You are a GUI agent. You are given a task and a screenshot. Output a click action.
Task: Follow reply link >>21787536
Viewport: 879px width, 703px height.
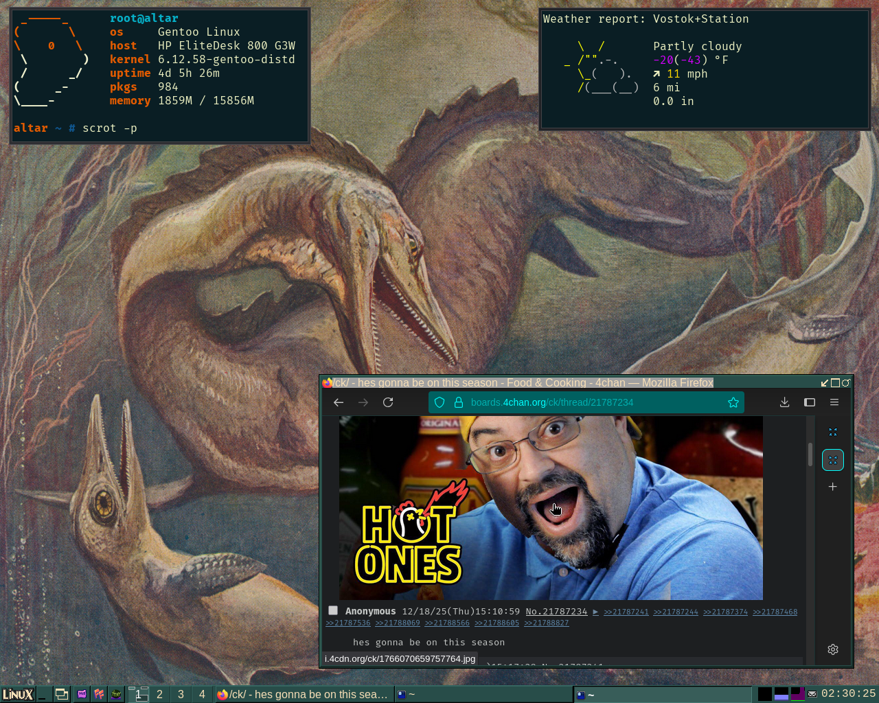tap(348, 623)
